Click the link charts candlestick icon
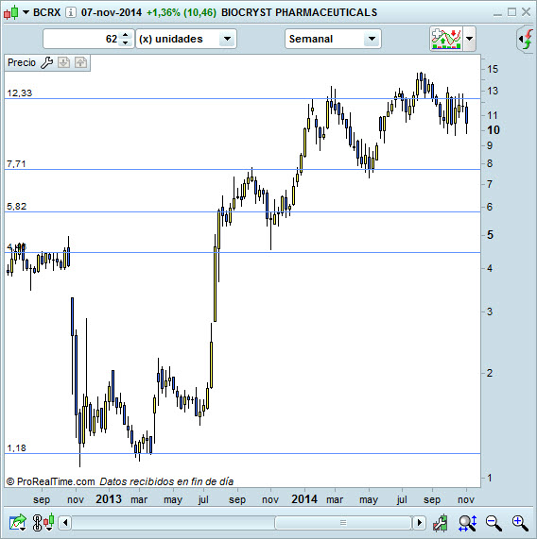This screenshot has height=539, width=537. pos(43,523)
